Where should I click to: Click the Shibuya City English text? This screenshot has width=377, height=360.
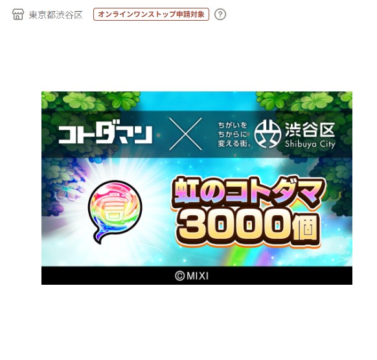click(310, 144)
